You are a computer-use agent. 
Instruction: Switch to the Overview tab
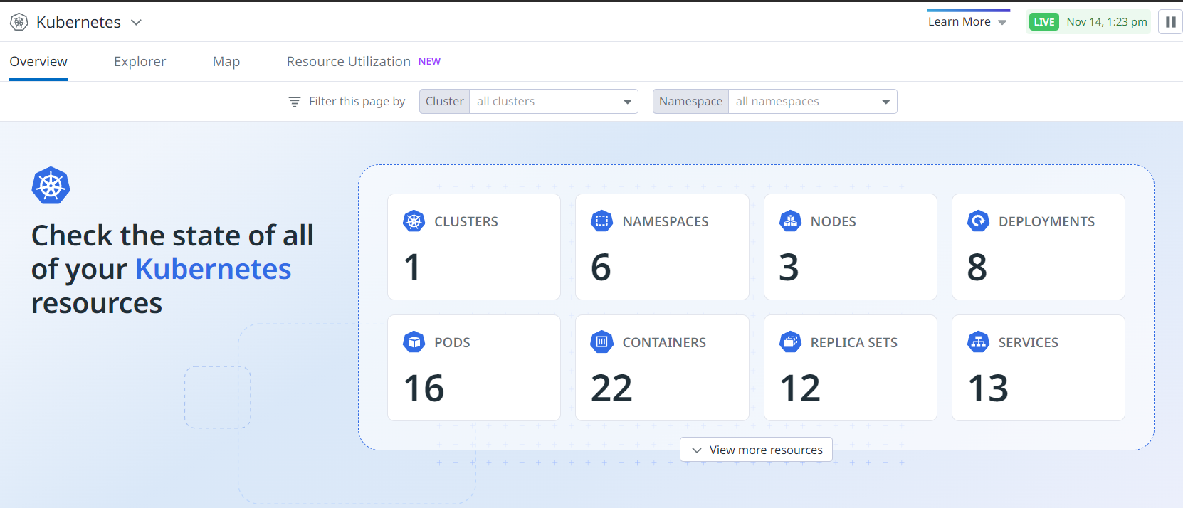pyautogui.click(x=38, y=62)
